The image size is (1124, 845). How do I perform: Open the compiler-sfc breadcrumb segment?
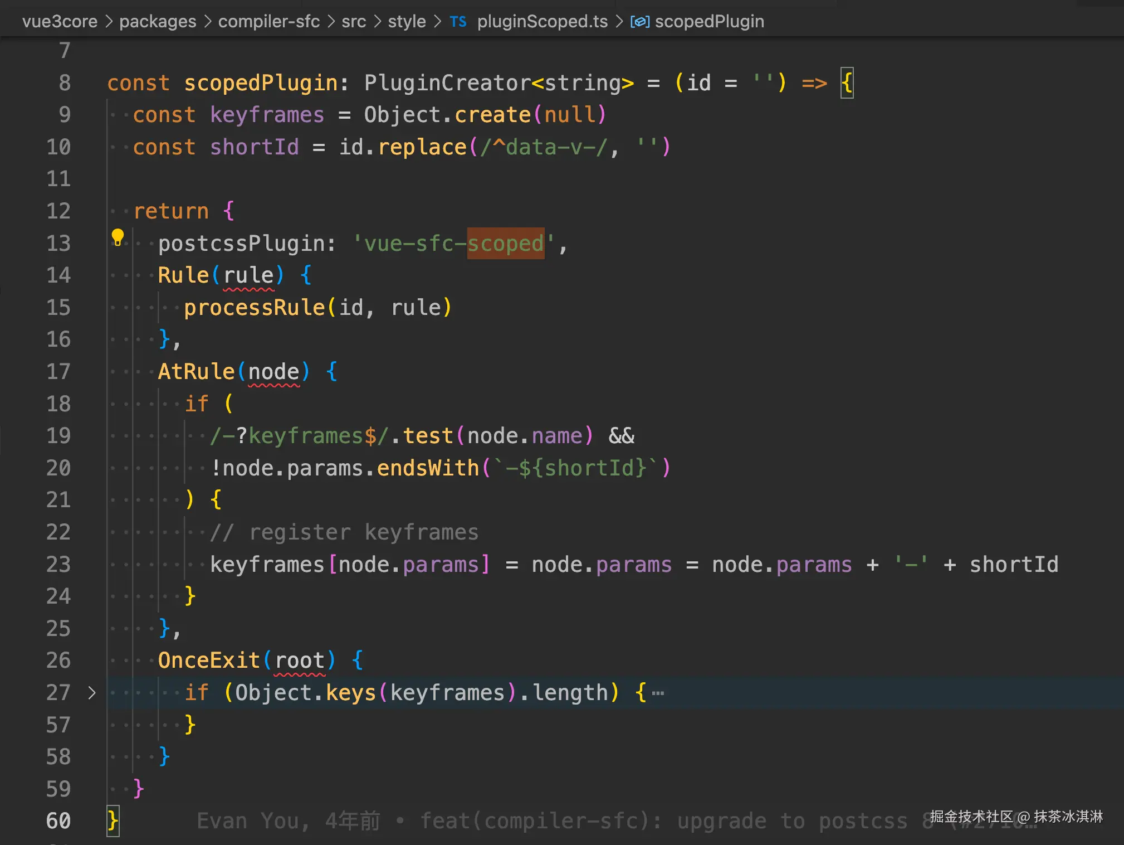pos(268,22)
